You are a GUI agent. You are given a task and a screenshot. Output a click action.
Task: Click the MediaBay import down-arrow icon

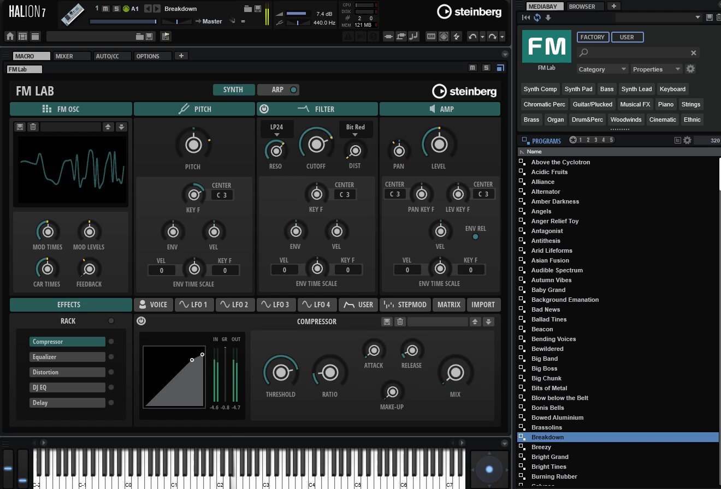(x=548, y=17)
